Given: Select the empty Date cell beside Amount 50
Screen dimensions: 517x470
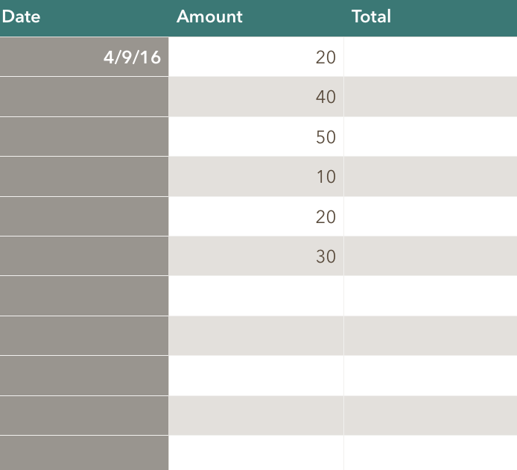Looking at the screenshot, I should [x=83, y=137].
